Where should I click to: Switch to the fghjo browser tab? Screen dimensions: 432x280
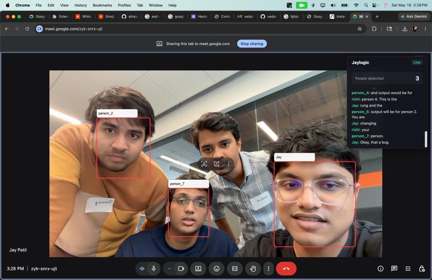(292, 17)
